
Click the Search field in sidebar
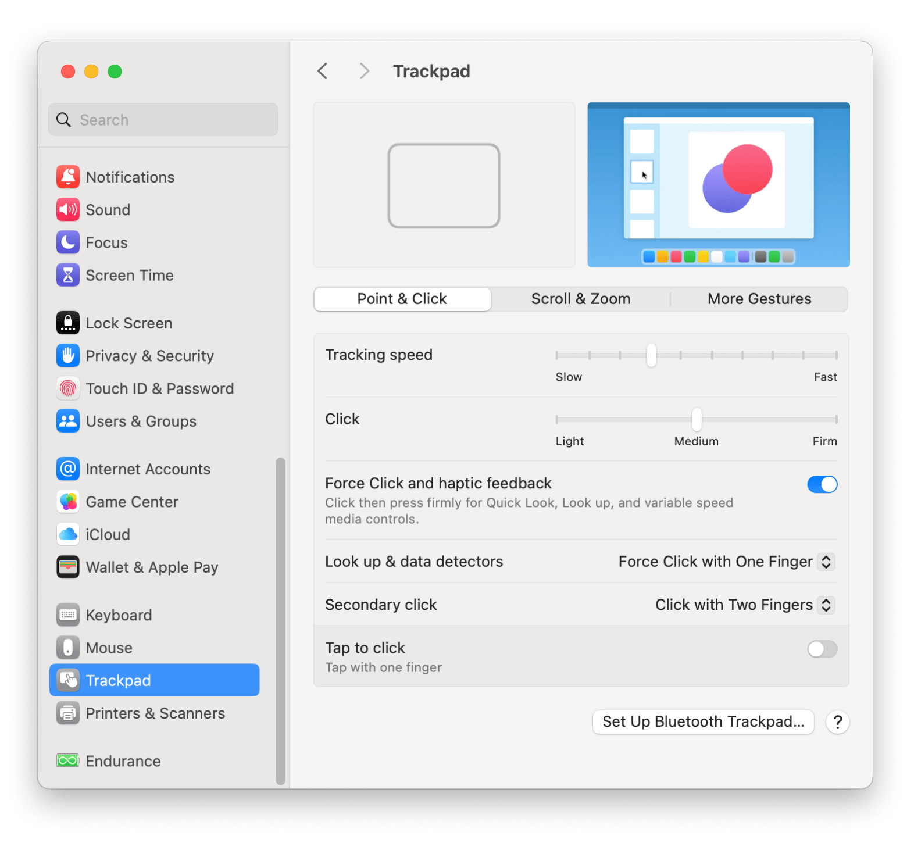pyautogui.click(x=163, y=120)
